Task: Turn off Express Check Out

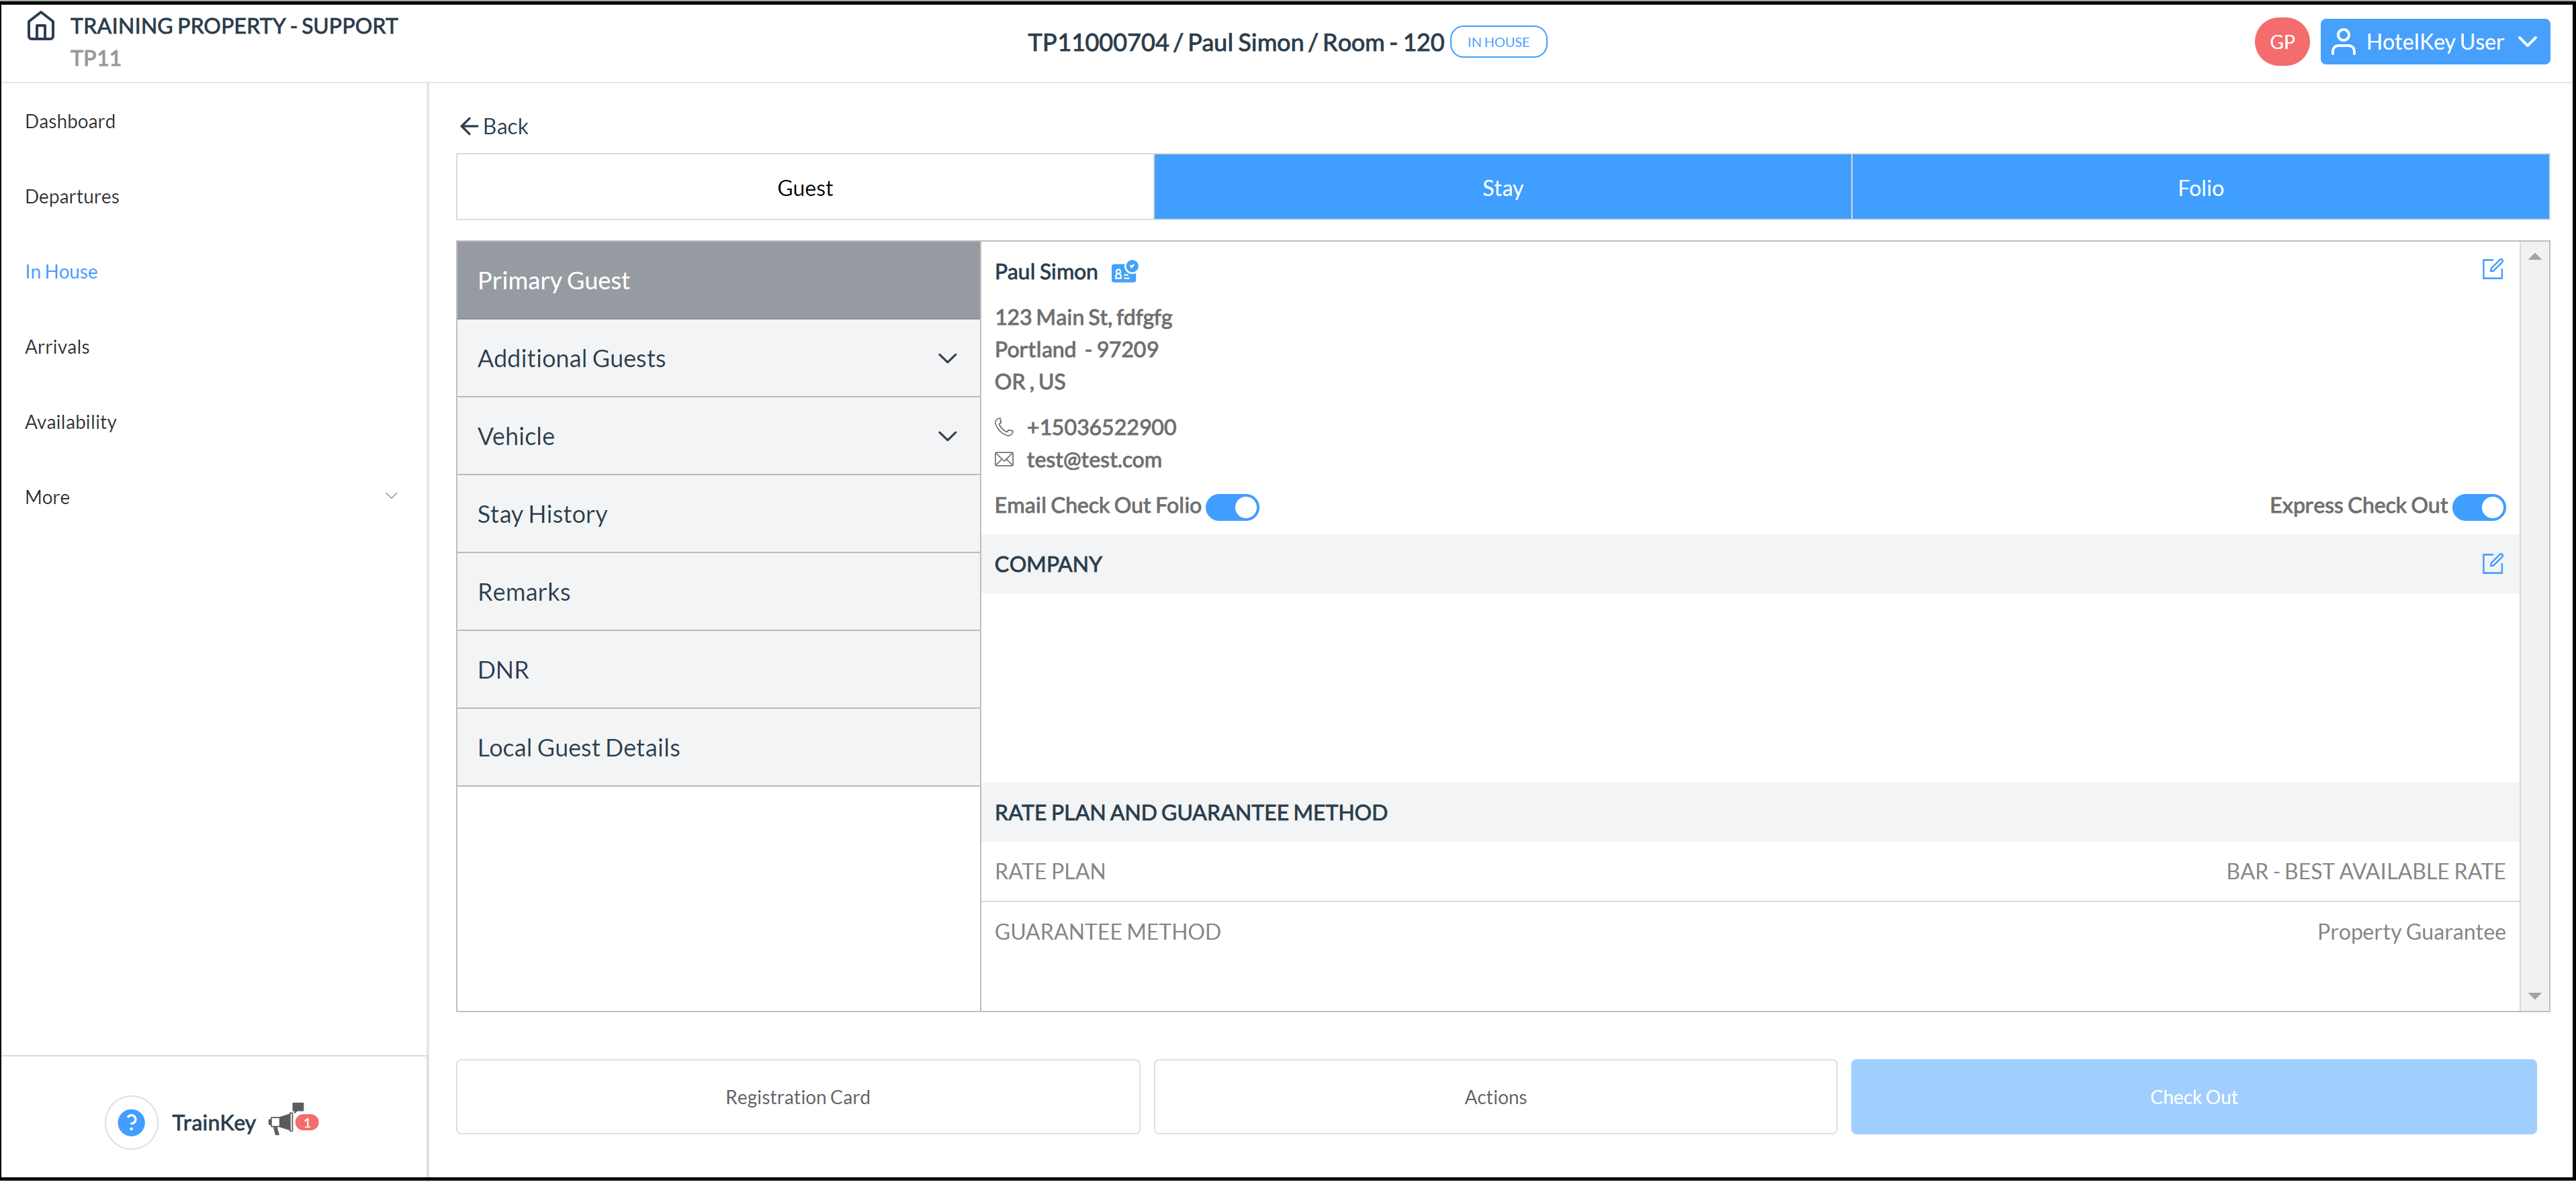Action: point(2479,507)
